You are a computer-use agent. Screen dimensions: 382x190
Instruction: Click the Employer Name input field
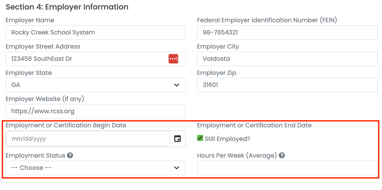(95, 32)
